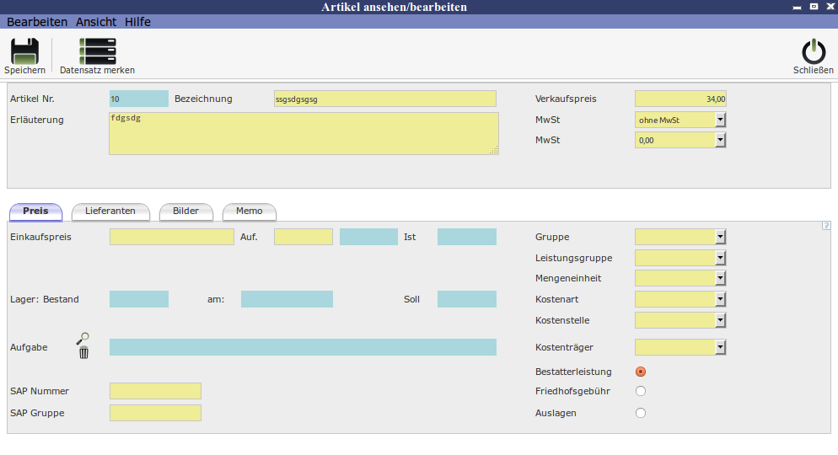The image size is (838, 455).
Task: Switch to the Bilder tab
Action: point(185,211)
